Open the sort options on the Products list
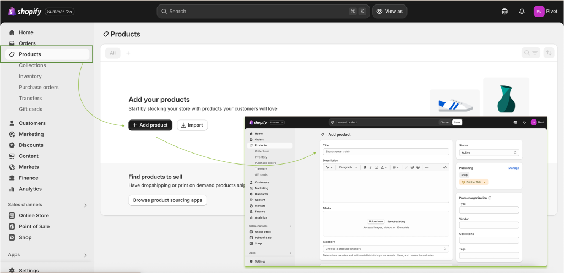 [x=549, y=53]
